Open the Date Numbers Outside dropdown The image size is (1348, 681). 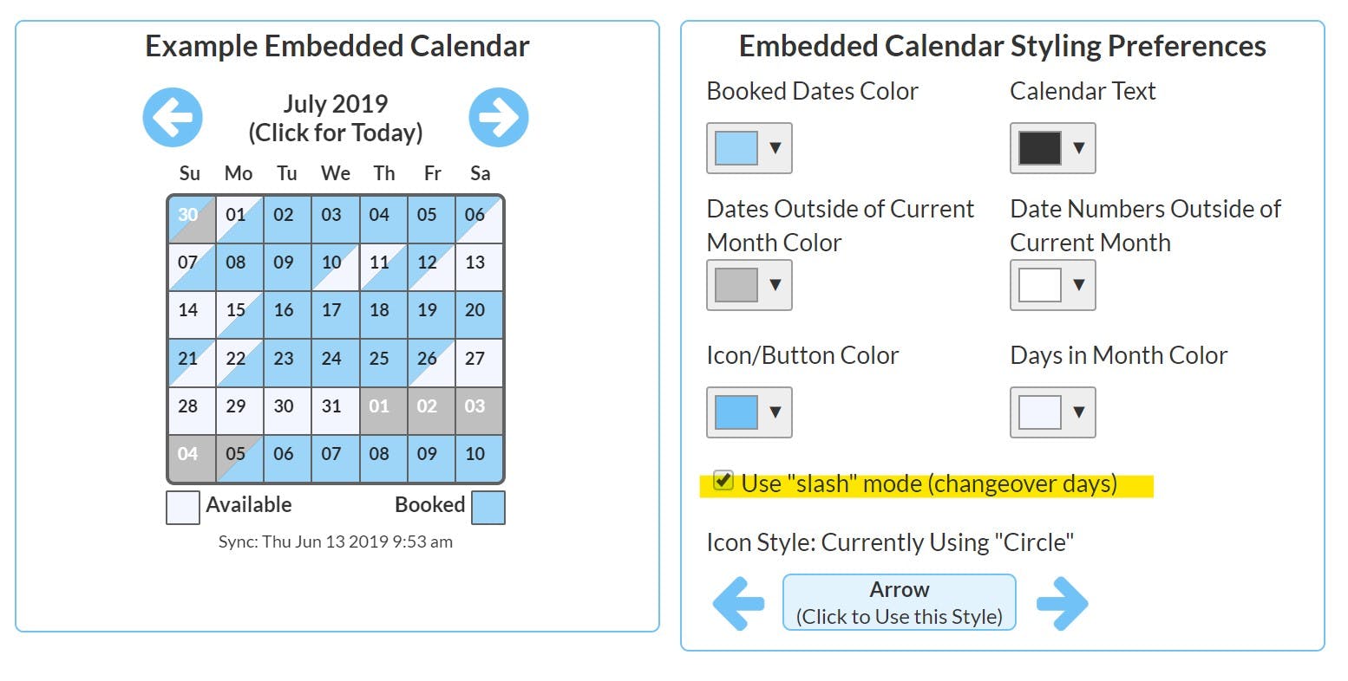1080,284
